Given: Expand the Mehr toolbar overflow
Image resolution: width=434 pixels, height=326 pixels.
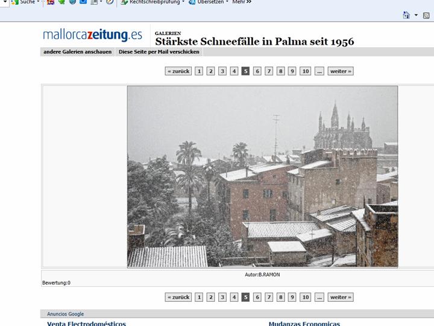Looking at the screenshot, I should [x=242, y=2].
